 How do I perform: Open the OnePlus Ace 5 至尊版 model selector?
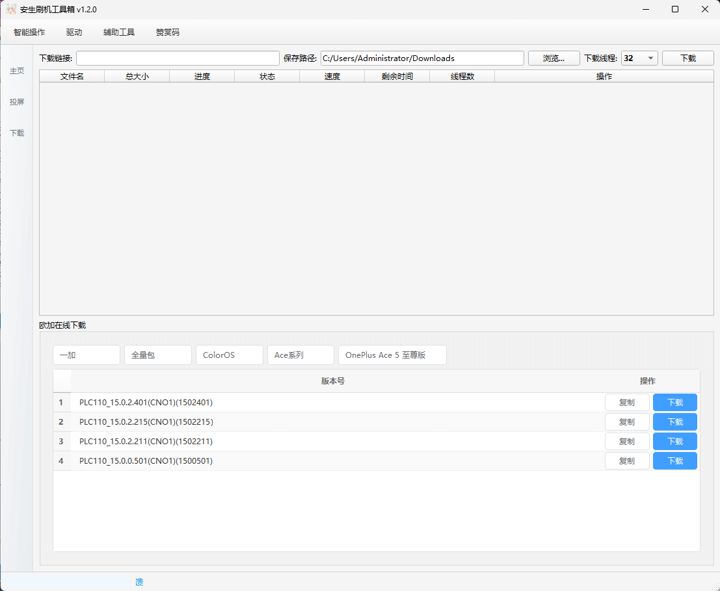(392, 355)
